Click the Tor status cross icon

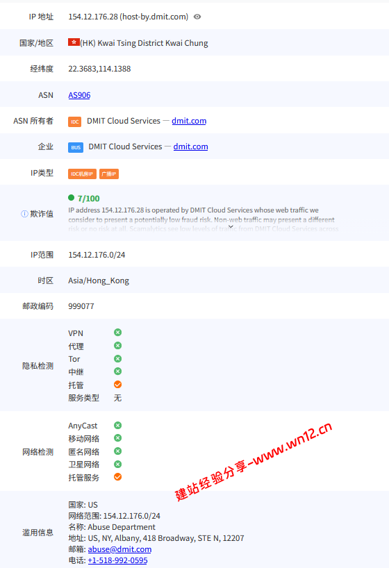[x=118, y=358]
